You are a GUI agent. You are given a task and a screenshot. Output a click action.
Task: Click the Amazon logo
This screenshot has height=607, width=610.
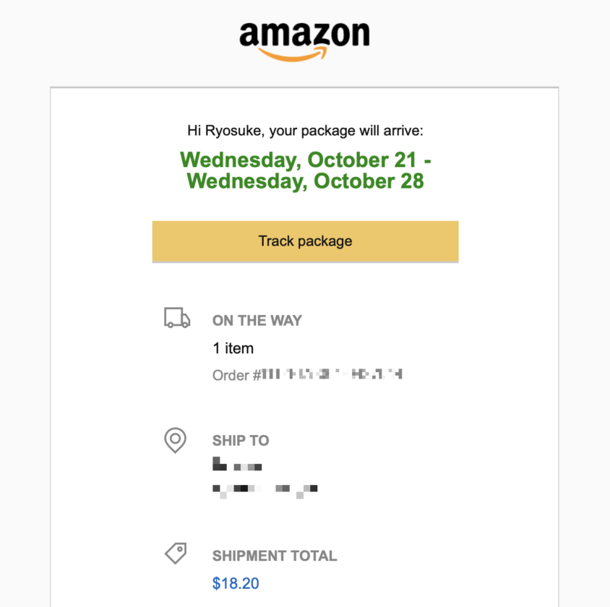304,42
